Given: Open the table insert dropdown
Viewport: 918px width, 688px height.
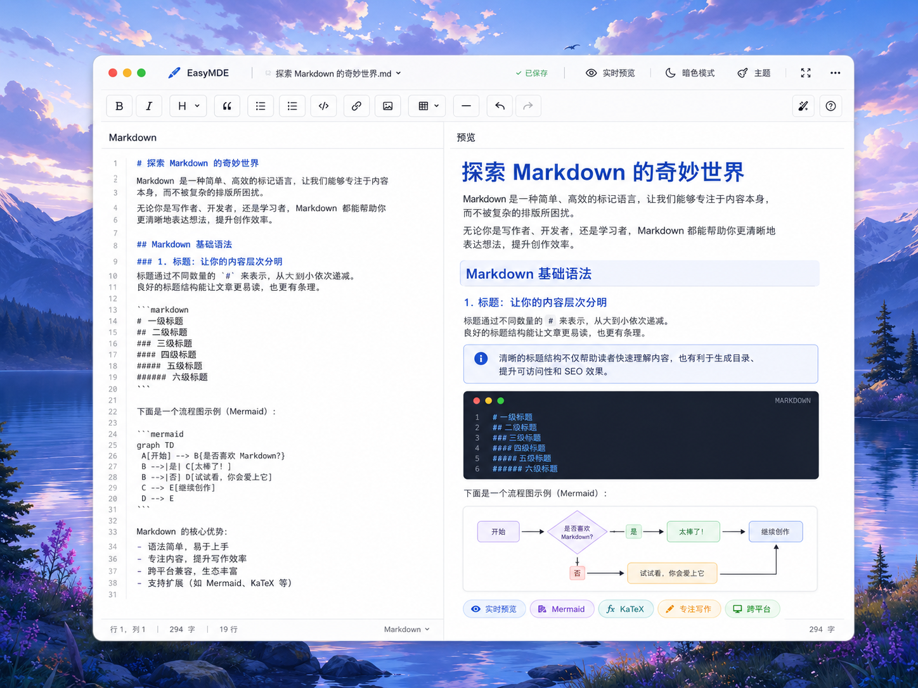Looking at the screenshot, I should (x=427, y=106).
